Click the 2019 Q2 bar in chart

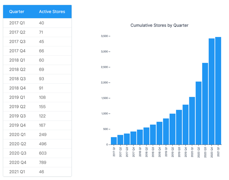tap(172, 129)
